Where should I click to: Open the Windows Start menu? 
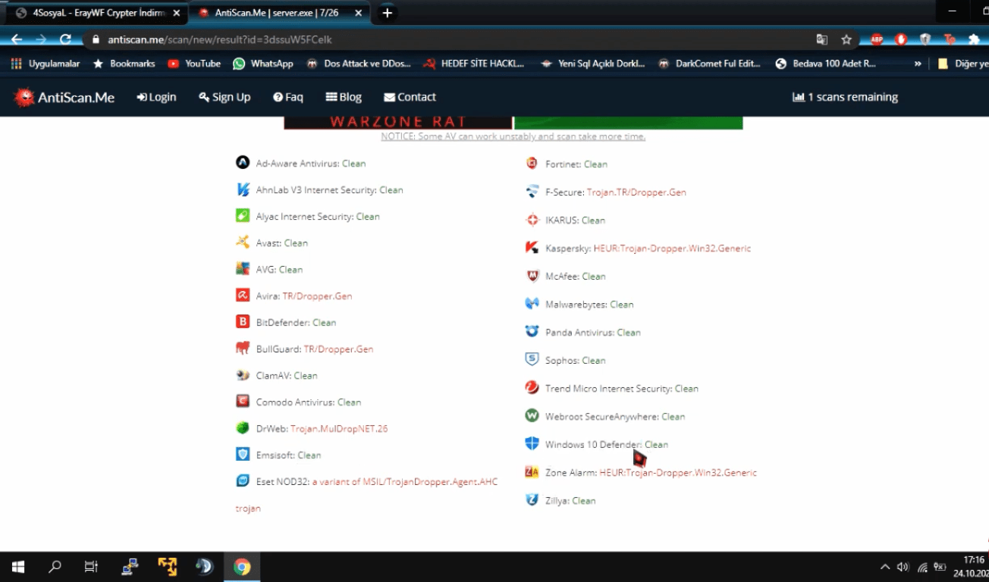pyautogui.click(x=18, y=566)
